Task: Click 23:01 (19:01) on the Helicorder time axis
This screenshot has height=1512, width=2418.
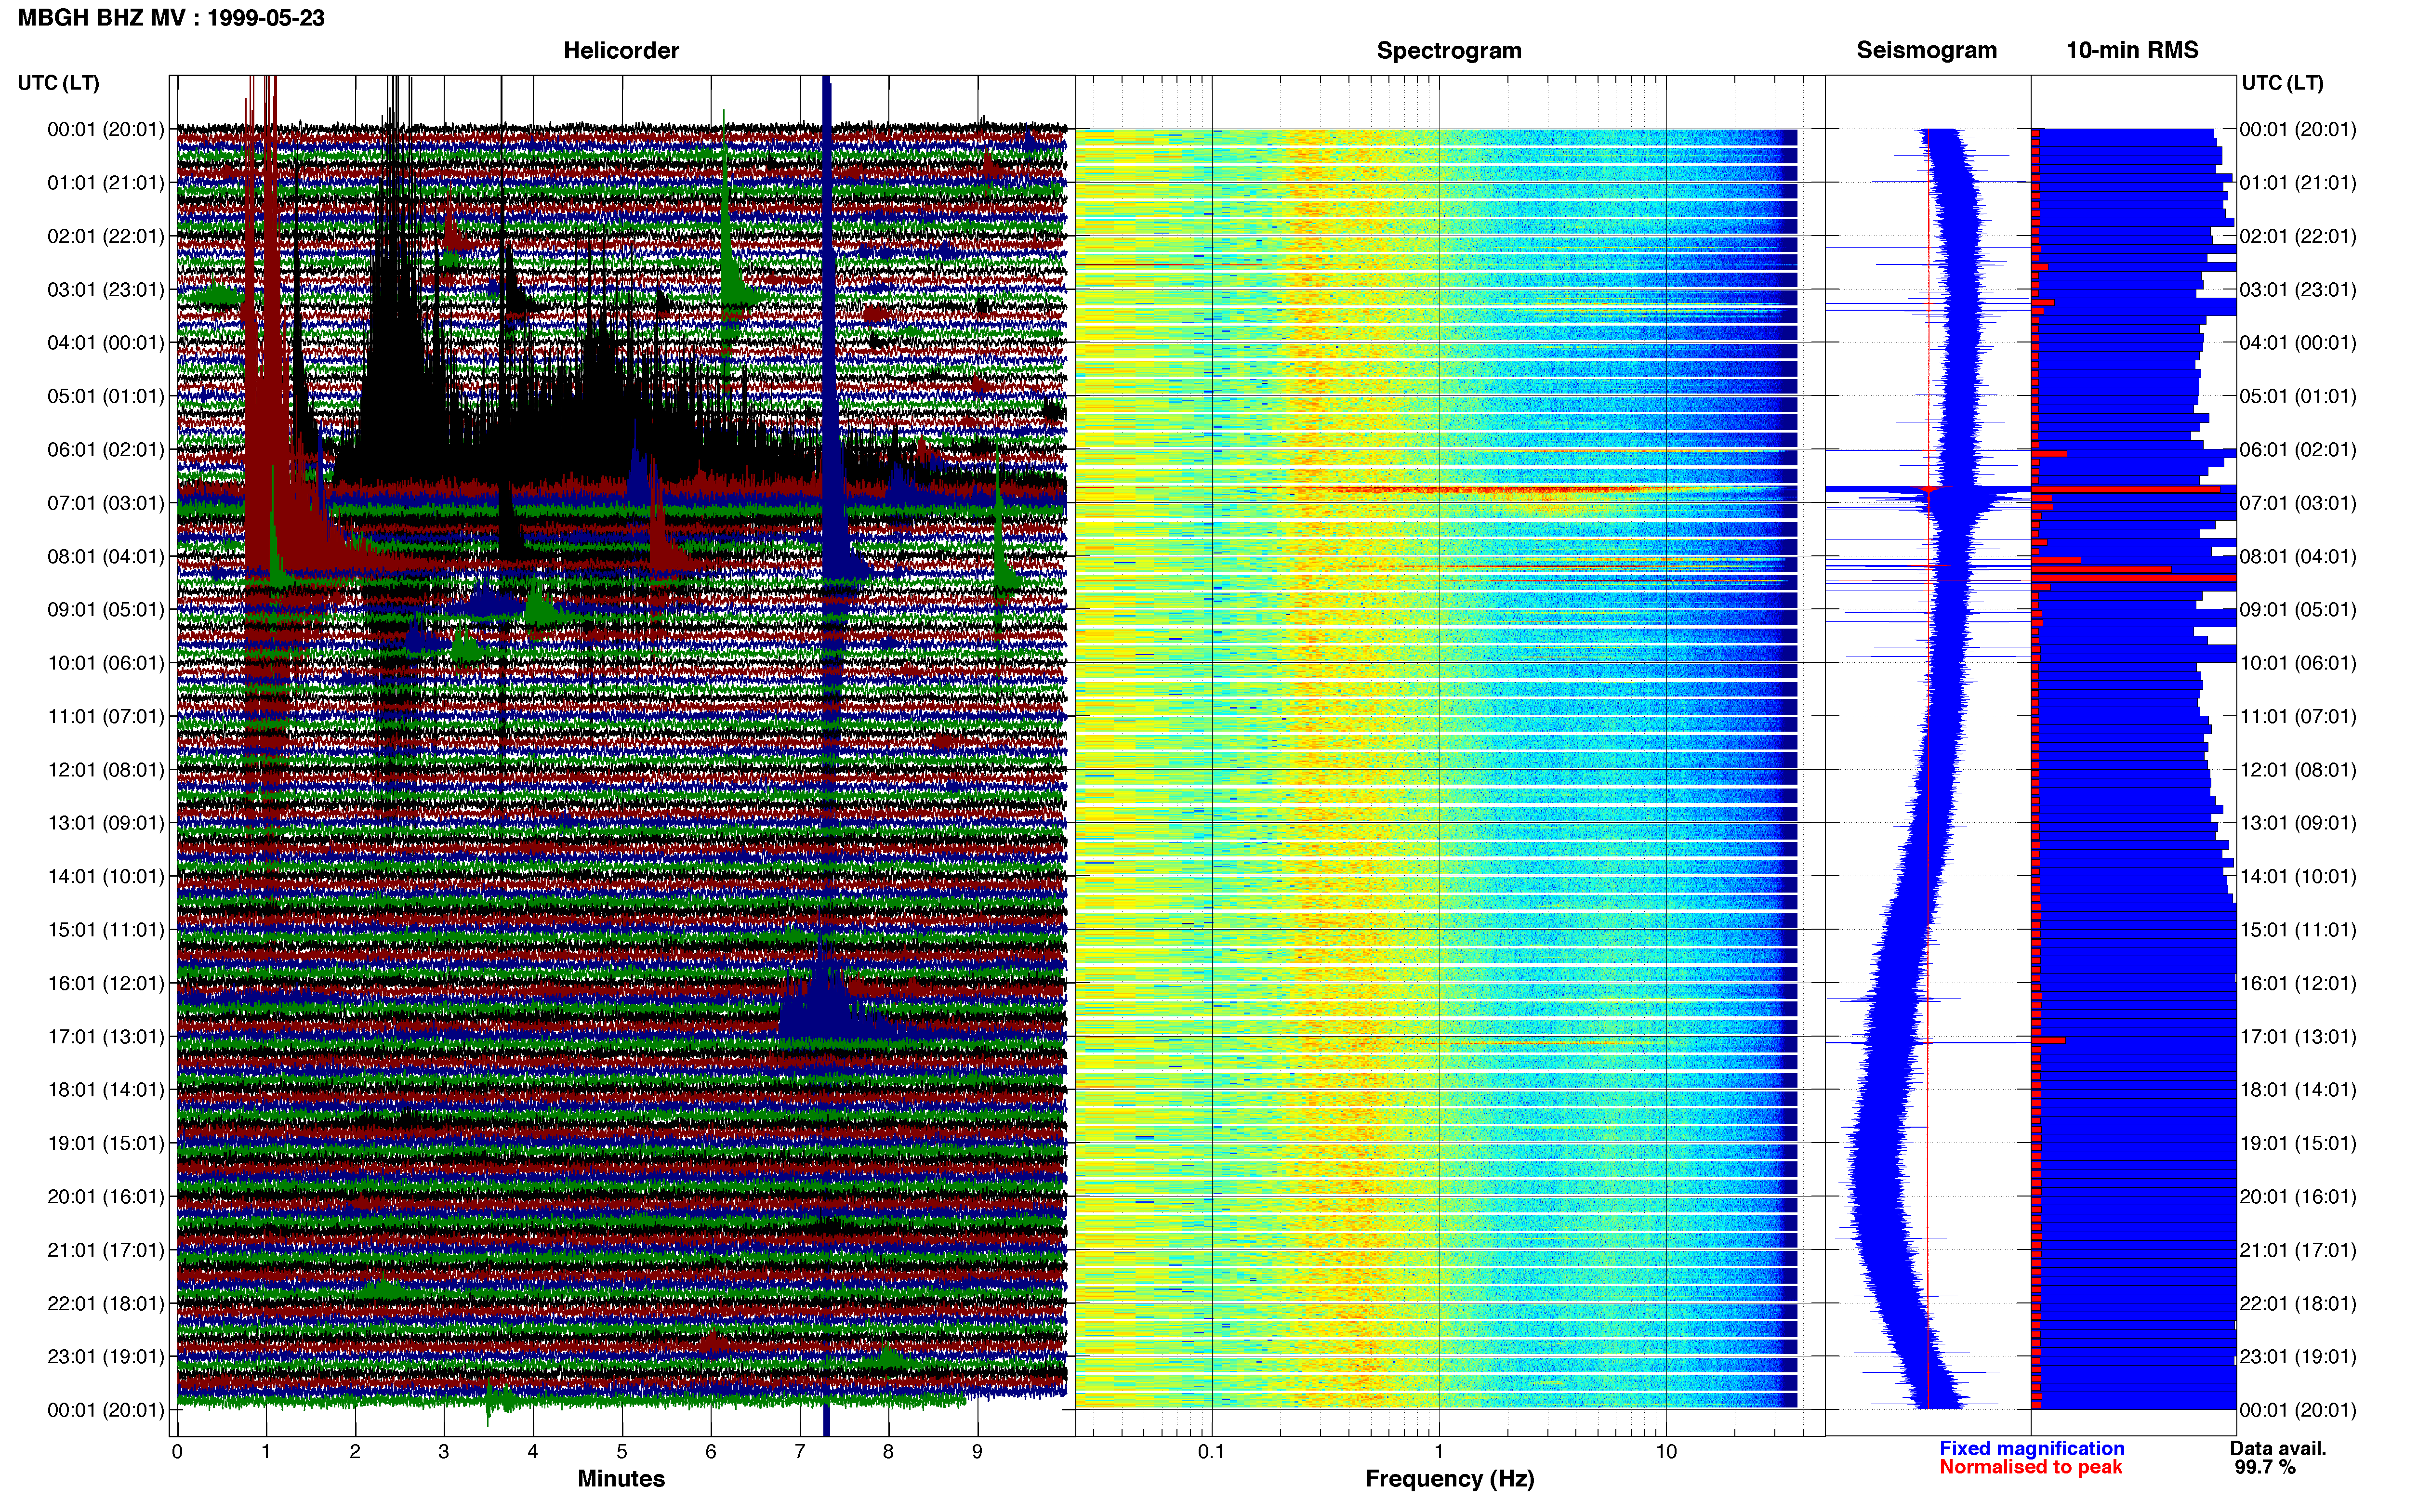Action: coord(105,1357)
